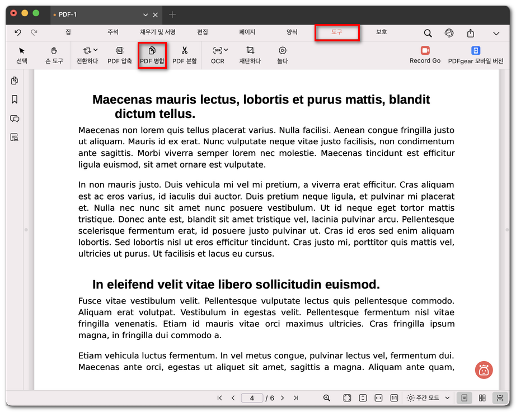Image resolution: width=516 pixels, height=412 pixels.
Task: Switch to the 주석 tab
Action: click(113, 32)
